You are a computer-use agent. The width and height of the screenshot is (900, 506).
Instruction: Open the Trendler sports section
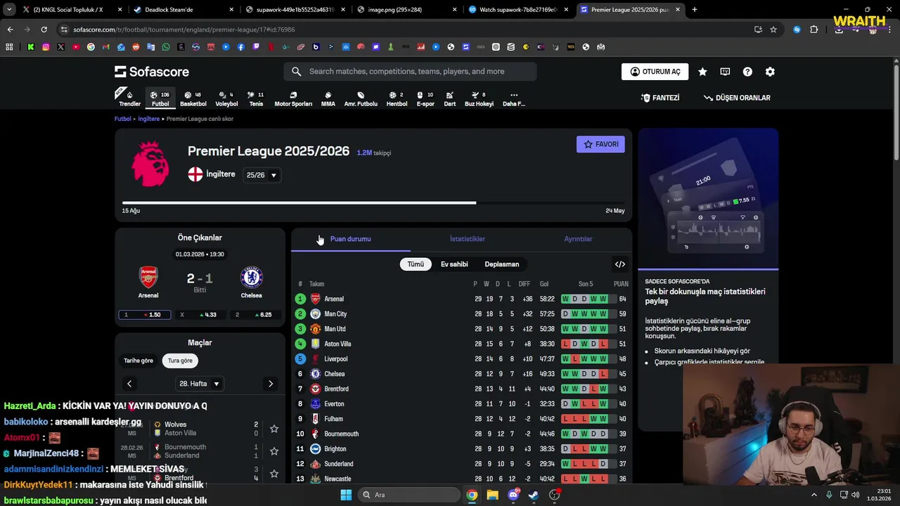point(129,98)
